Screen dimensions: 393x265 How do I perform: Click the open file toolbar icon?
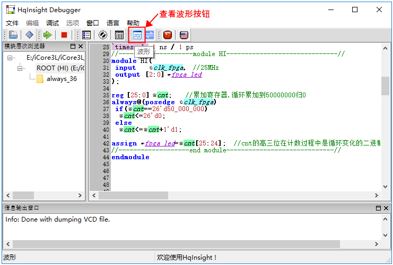[x=13, y=35]
